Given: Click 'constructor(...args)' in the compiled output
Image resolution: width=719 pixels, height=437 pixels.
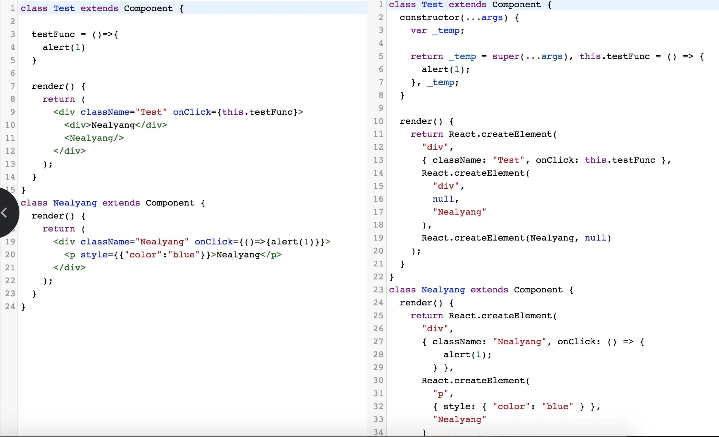Looking at the screenshot, I should click(453, 18).
